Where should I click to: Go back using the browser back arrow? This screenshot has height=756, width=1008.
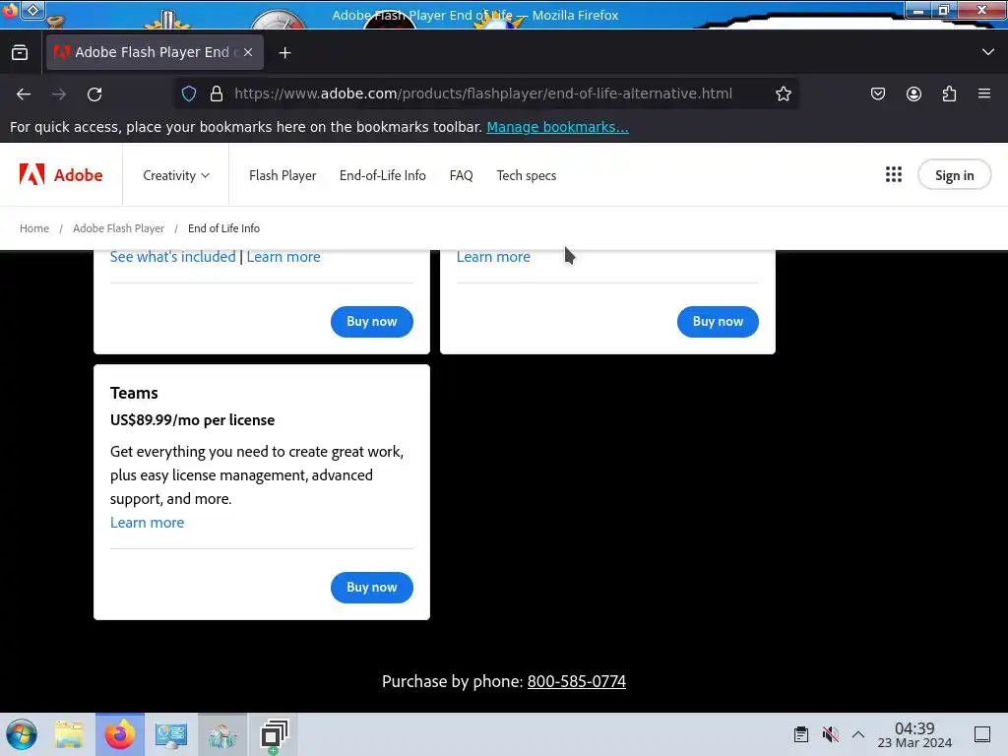tap(24, 94)
